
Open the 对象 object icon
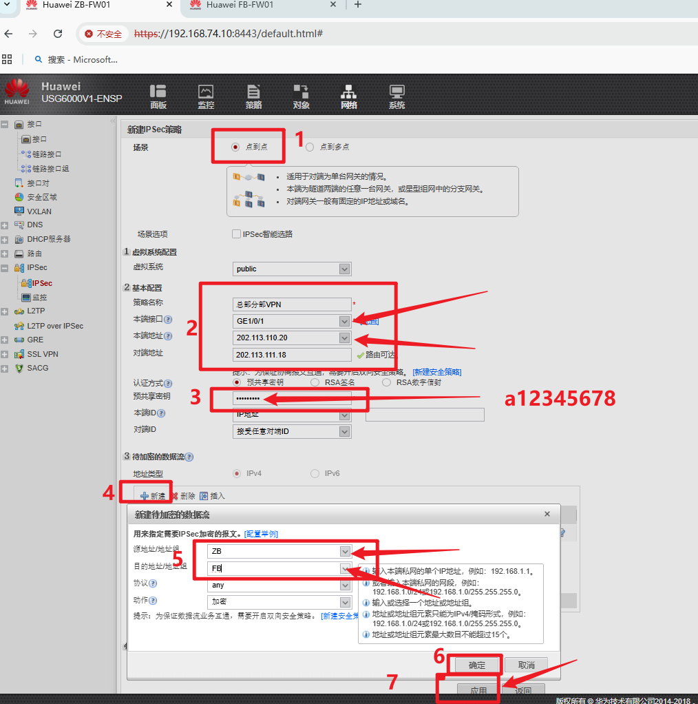301,96
